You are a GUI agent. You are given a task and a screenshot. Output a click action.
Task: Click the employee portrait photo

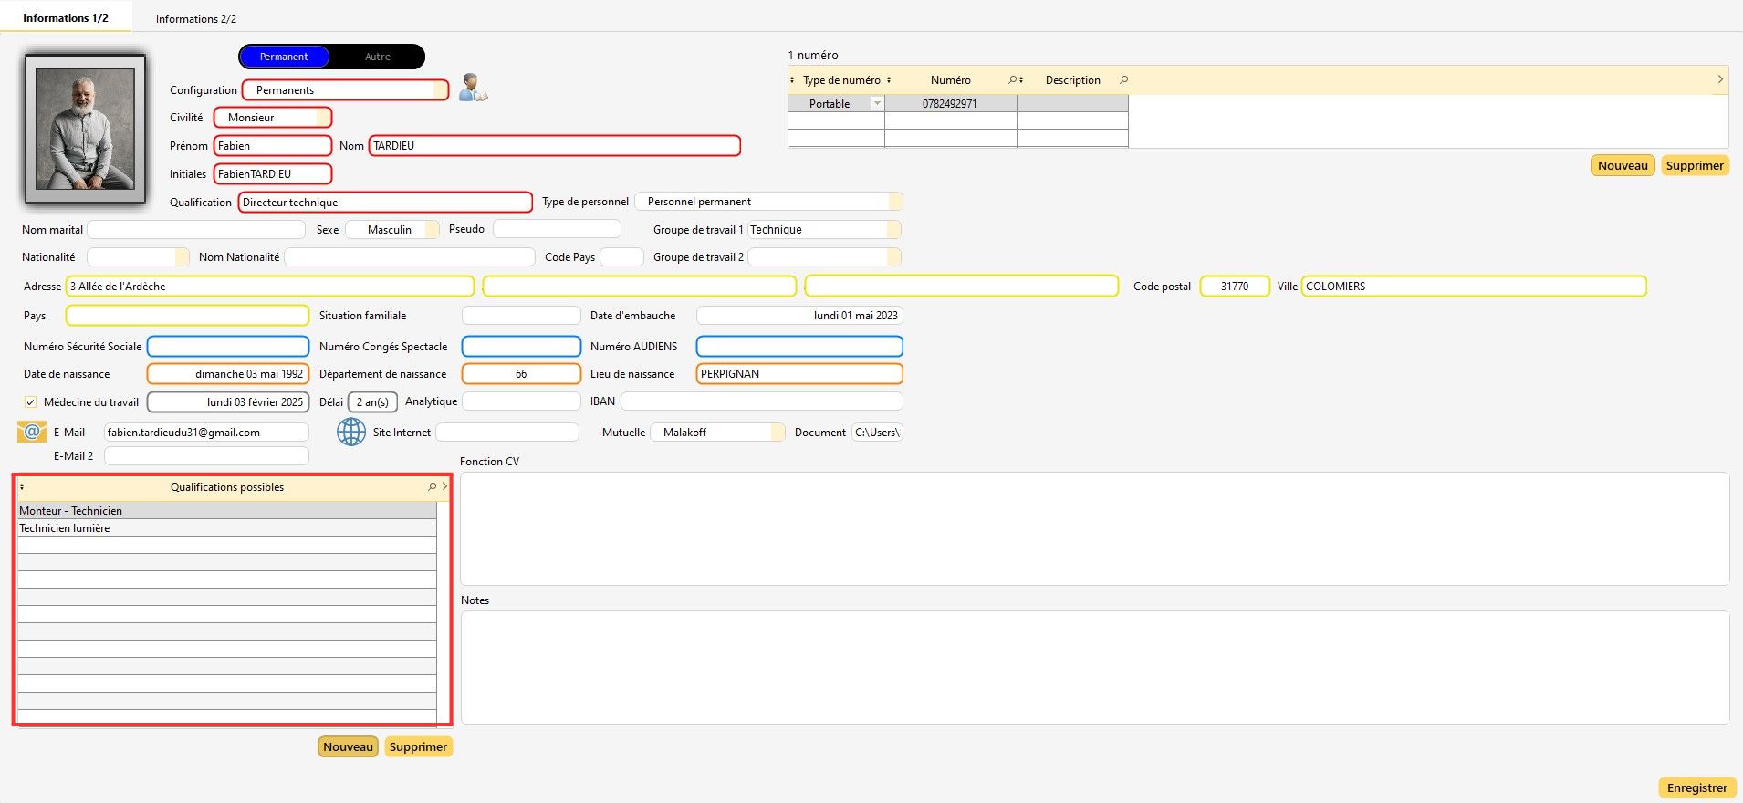coord(86,129)
